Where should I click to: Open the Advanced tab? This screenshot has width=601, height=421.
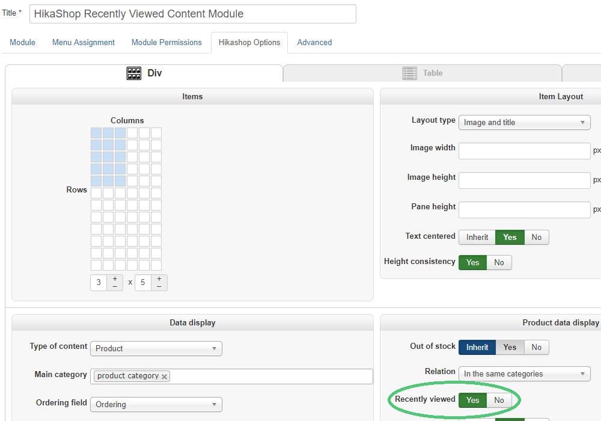tap(314, 43)
